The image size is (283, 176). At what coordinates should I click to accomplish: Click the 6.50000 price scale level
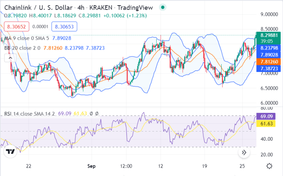click(x=269, y=88)
